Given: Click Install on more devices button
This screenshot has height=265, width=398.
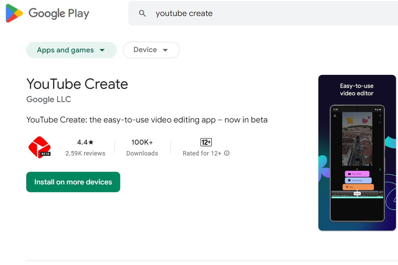Looking at the screenshot, I should click(73, 182).
